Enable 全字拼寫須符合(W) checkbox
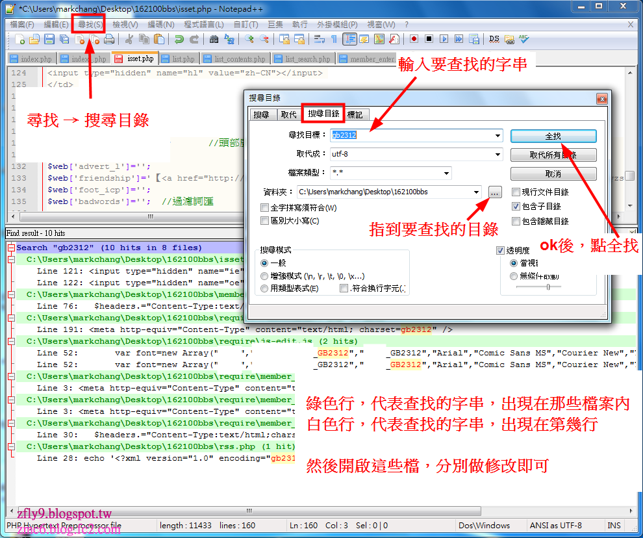 coord(265,208)
